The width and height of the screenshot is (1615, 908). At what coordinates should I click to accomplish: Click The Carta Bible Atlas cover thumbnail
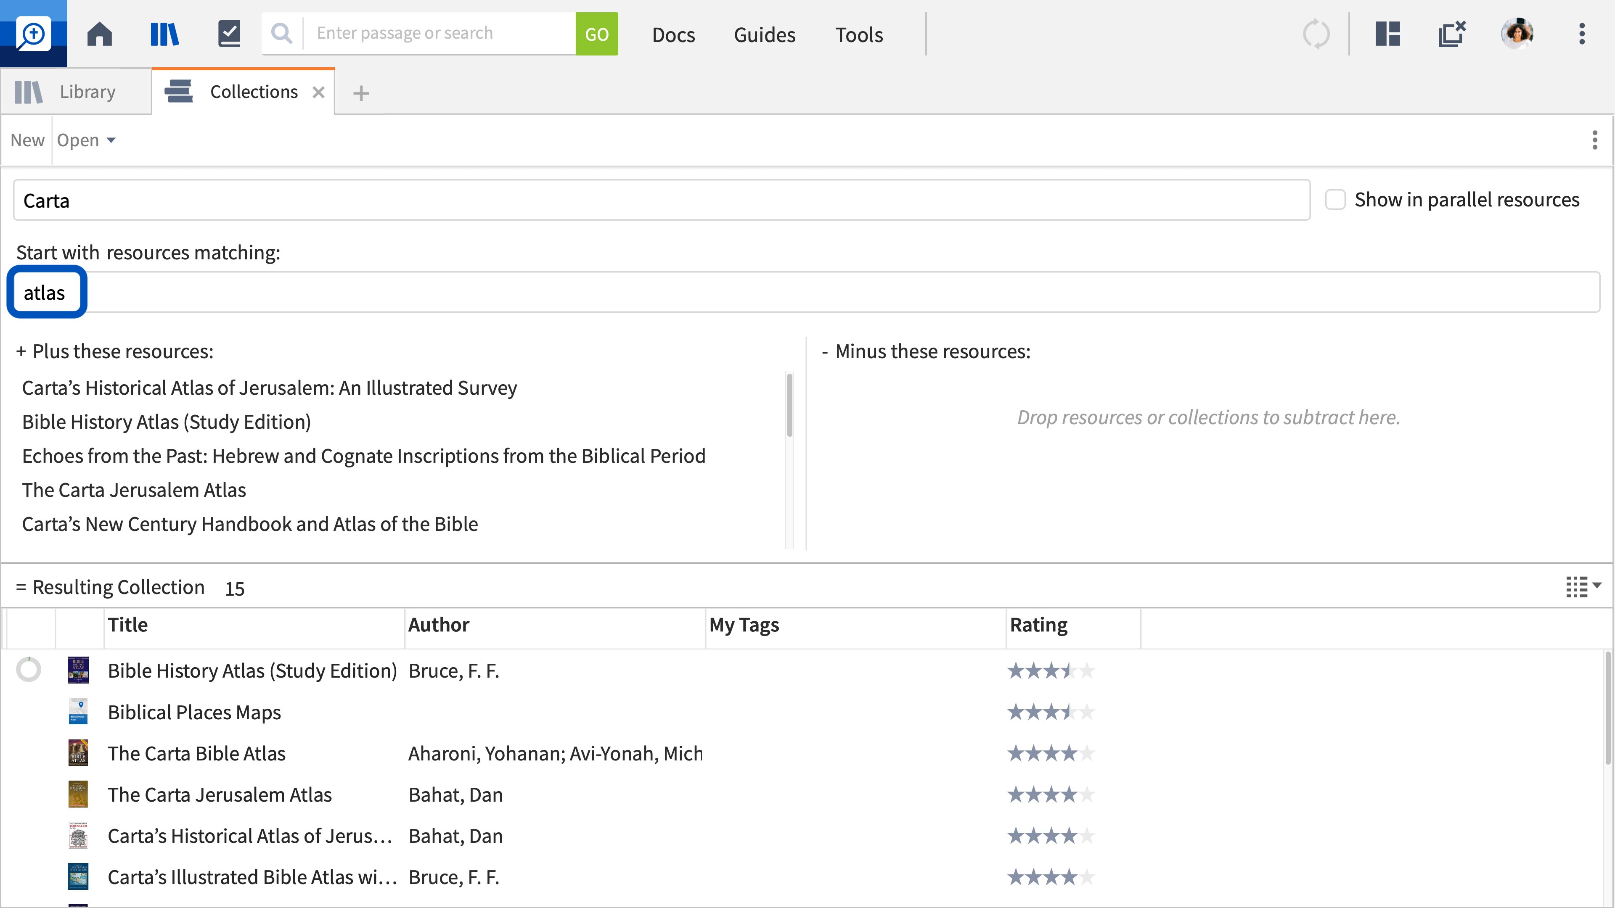tap(78, 752)
